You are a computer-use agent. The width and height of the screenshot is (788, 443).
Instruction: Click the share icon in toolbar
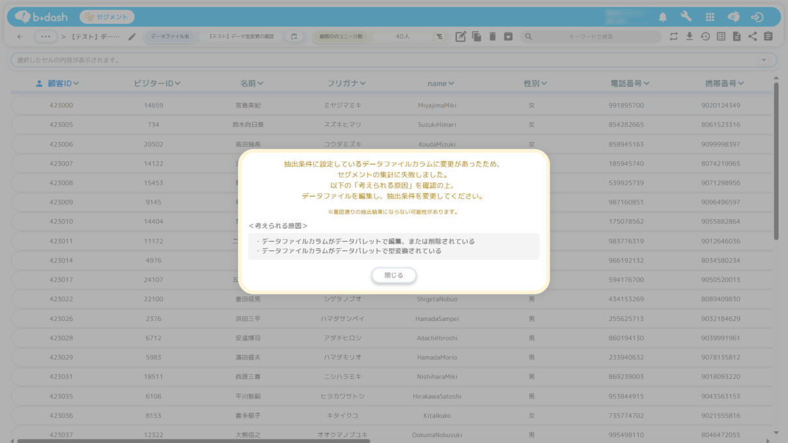click(x=752, y=37)
